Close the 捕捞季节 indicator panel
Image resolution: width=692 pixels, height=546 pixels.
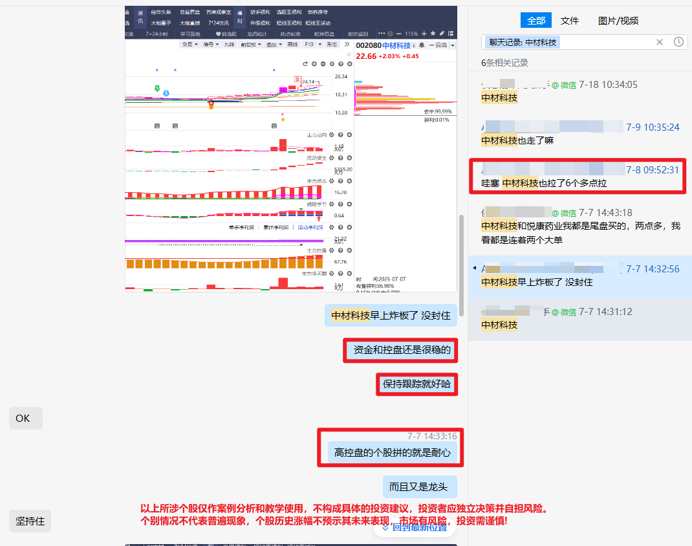pyautogui.click(x=349, y=204)
